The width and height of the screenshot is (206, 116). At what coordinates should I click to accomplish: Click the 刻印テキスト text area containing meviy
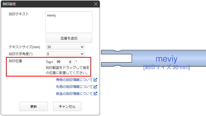[x=69, y=22]
